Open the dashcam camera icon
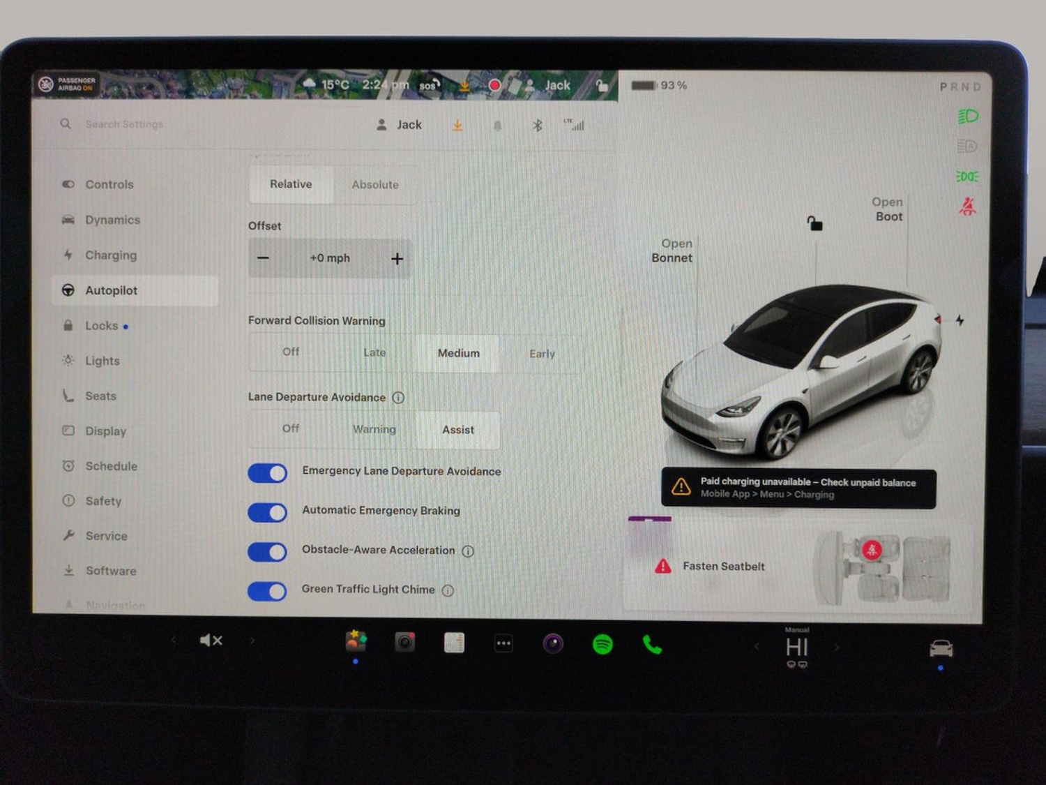 [x=404, y=643]
